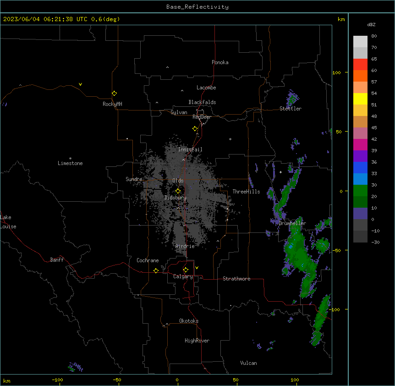Select the purple 36-39 dBZ legend swatch
This screenshot has width=395, height=386.
coord(360,156)
